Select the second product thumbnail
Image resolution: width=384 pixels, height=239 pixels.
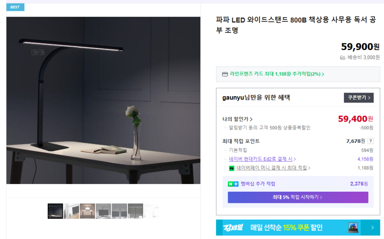coord(71,211)
